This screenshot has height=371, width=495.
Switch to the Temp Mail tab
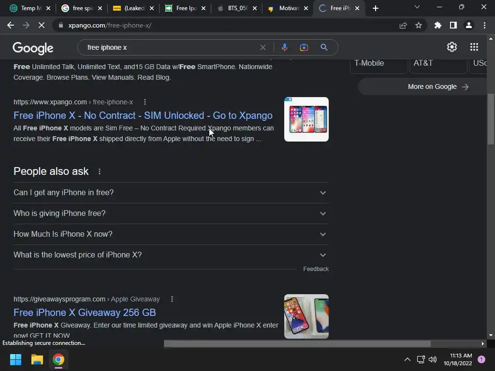click(26, 8)
